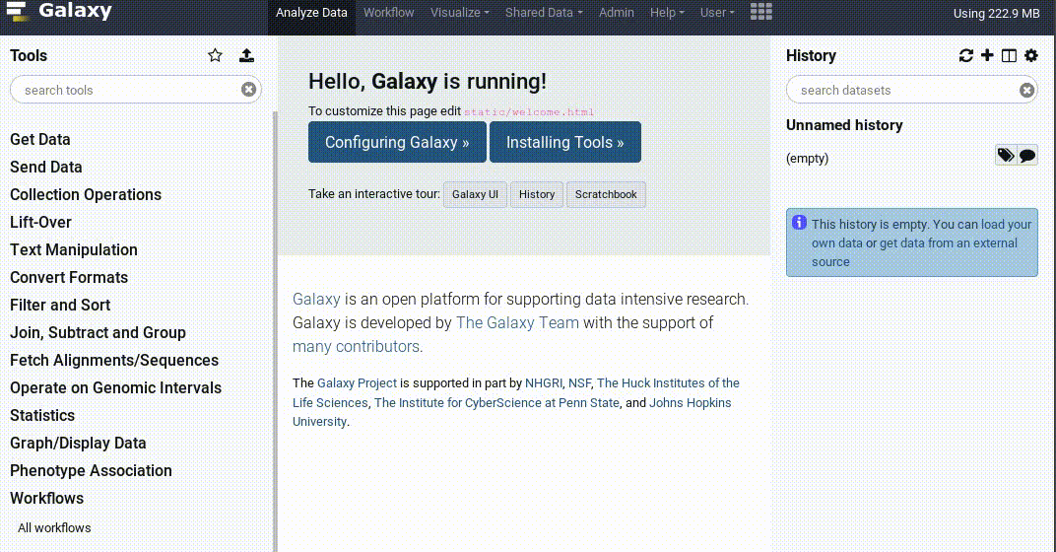The image size is (1056, 552).
Task: Open the Scratchbook grid icon in top bar
Action: tap(761, 13)
